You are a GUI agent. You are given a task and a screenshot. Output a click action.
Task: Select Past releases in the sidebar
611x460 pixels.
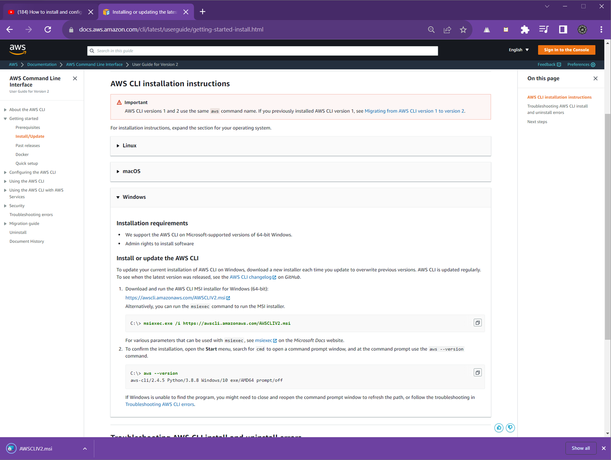(x=28, y=145)
